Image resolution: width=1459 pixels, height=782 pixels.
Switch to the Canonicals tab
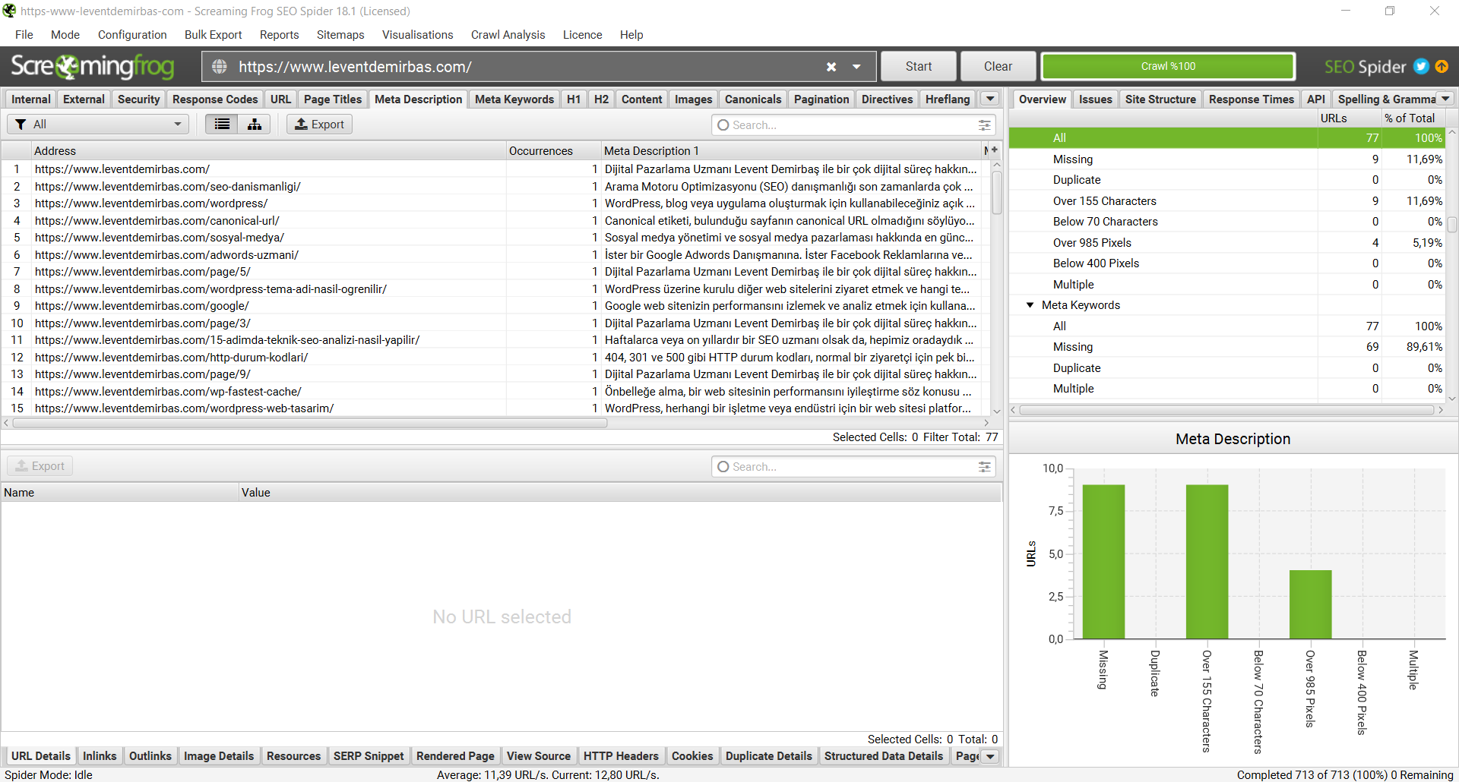[x=753, y=99]
